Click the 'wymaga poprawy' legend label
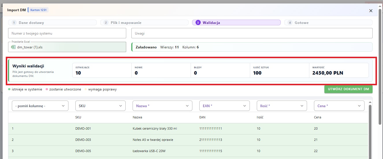The width and height of the screenshot is (383, 159). 103,89
